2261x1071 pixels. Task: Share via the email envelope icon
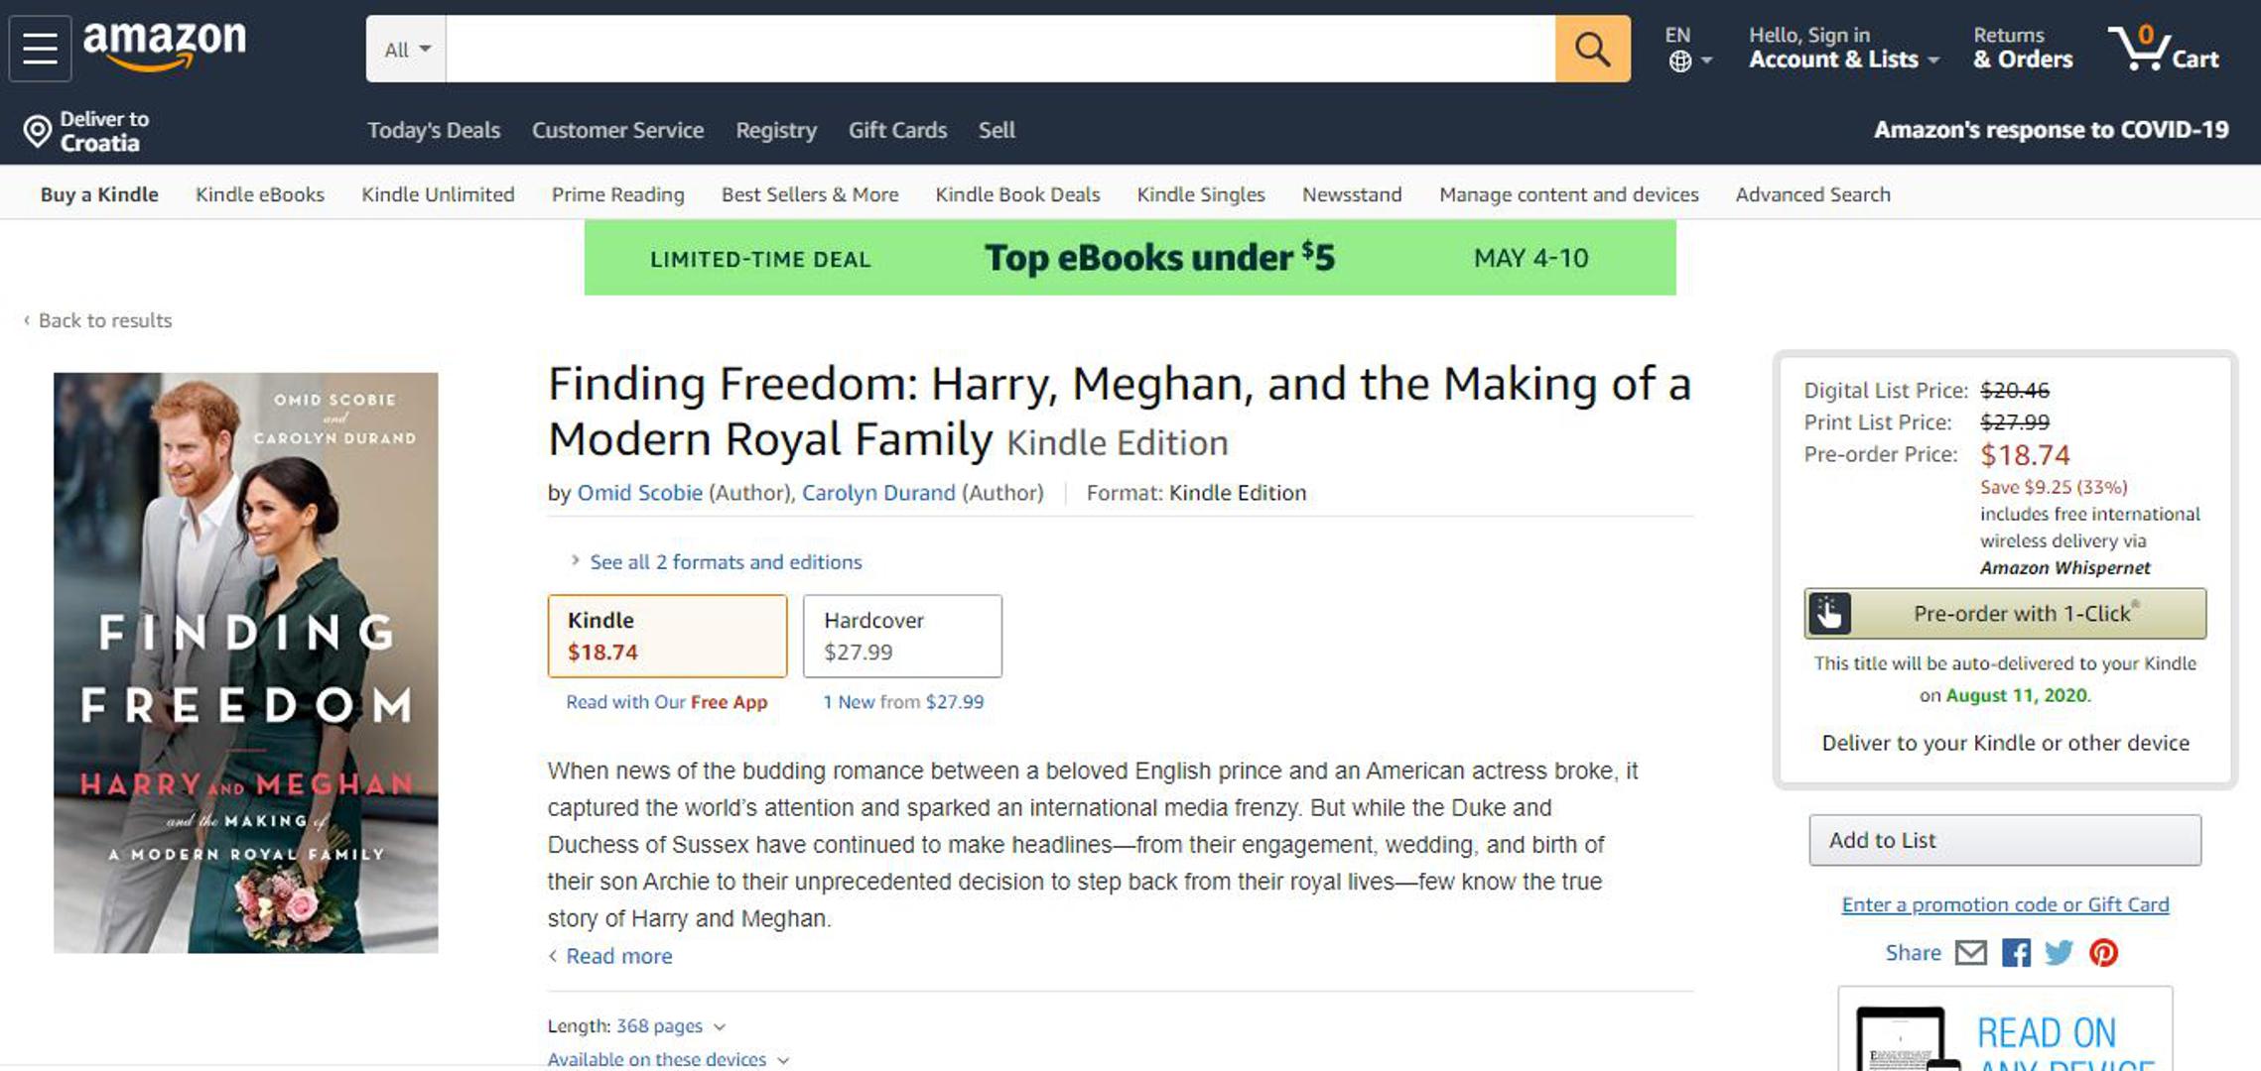pyautogui.click(x=1970, y=953)
